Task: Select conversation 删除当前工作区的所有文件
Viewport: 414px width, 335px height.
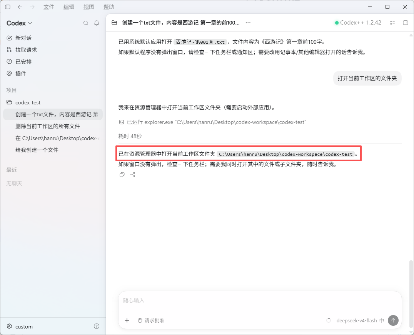Action: (53, 126)
